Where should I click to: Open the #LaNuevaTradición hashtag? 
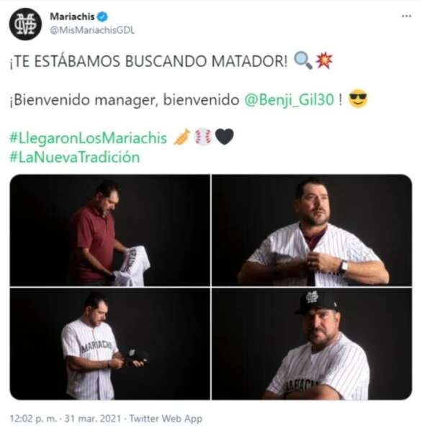tap(75, 158)
